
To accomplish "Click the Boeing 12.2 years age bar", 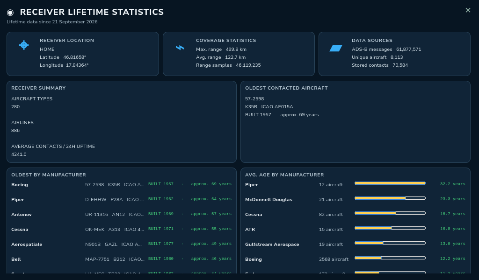I will [390, 258].
